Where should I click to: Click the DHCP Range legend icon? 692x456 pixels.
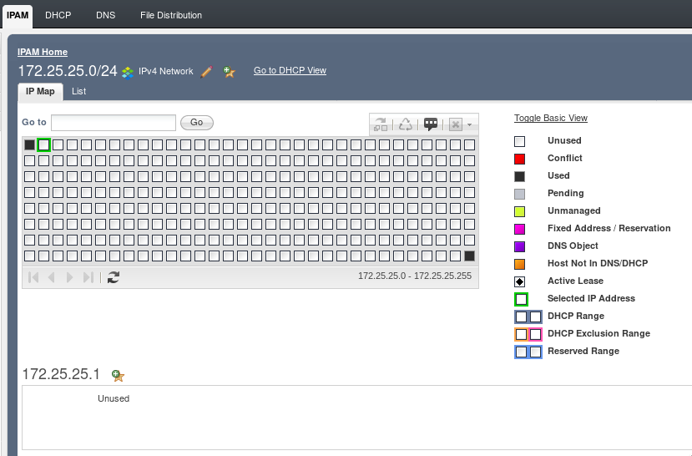(x=528, y=317)
